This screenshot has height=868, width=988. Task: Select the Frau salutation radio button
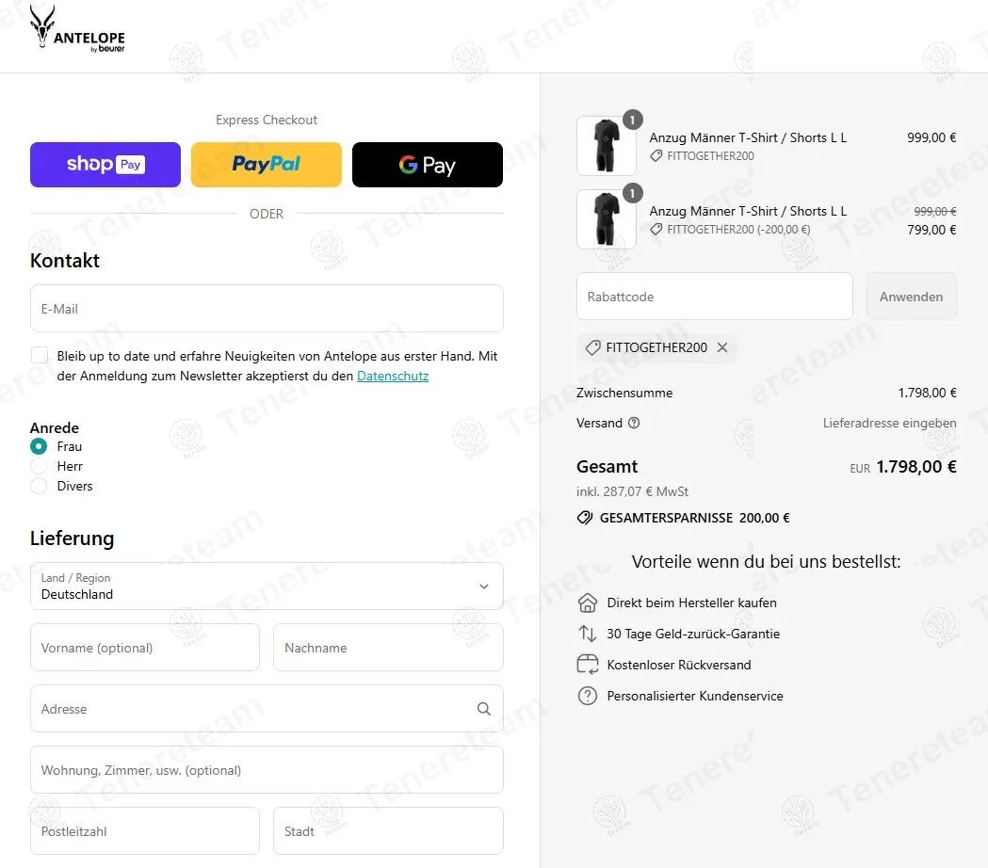pos(39,446)
